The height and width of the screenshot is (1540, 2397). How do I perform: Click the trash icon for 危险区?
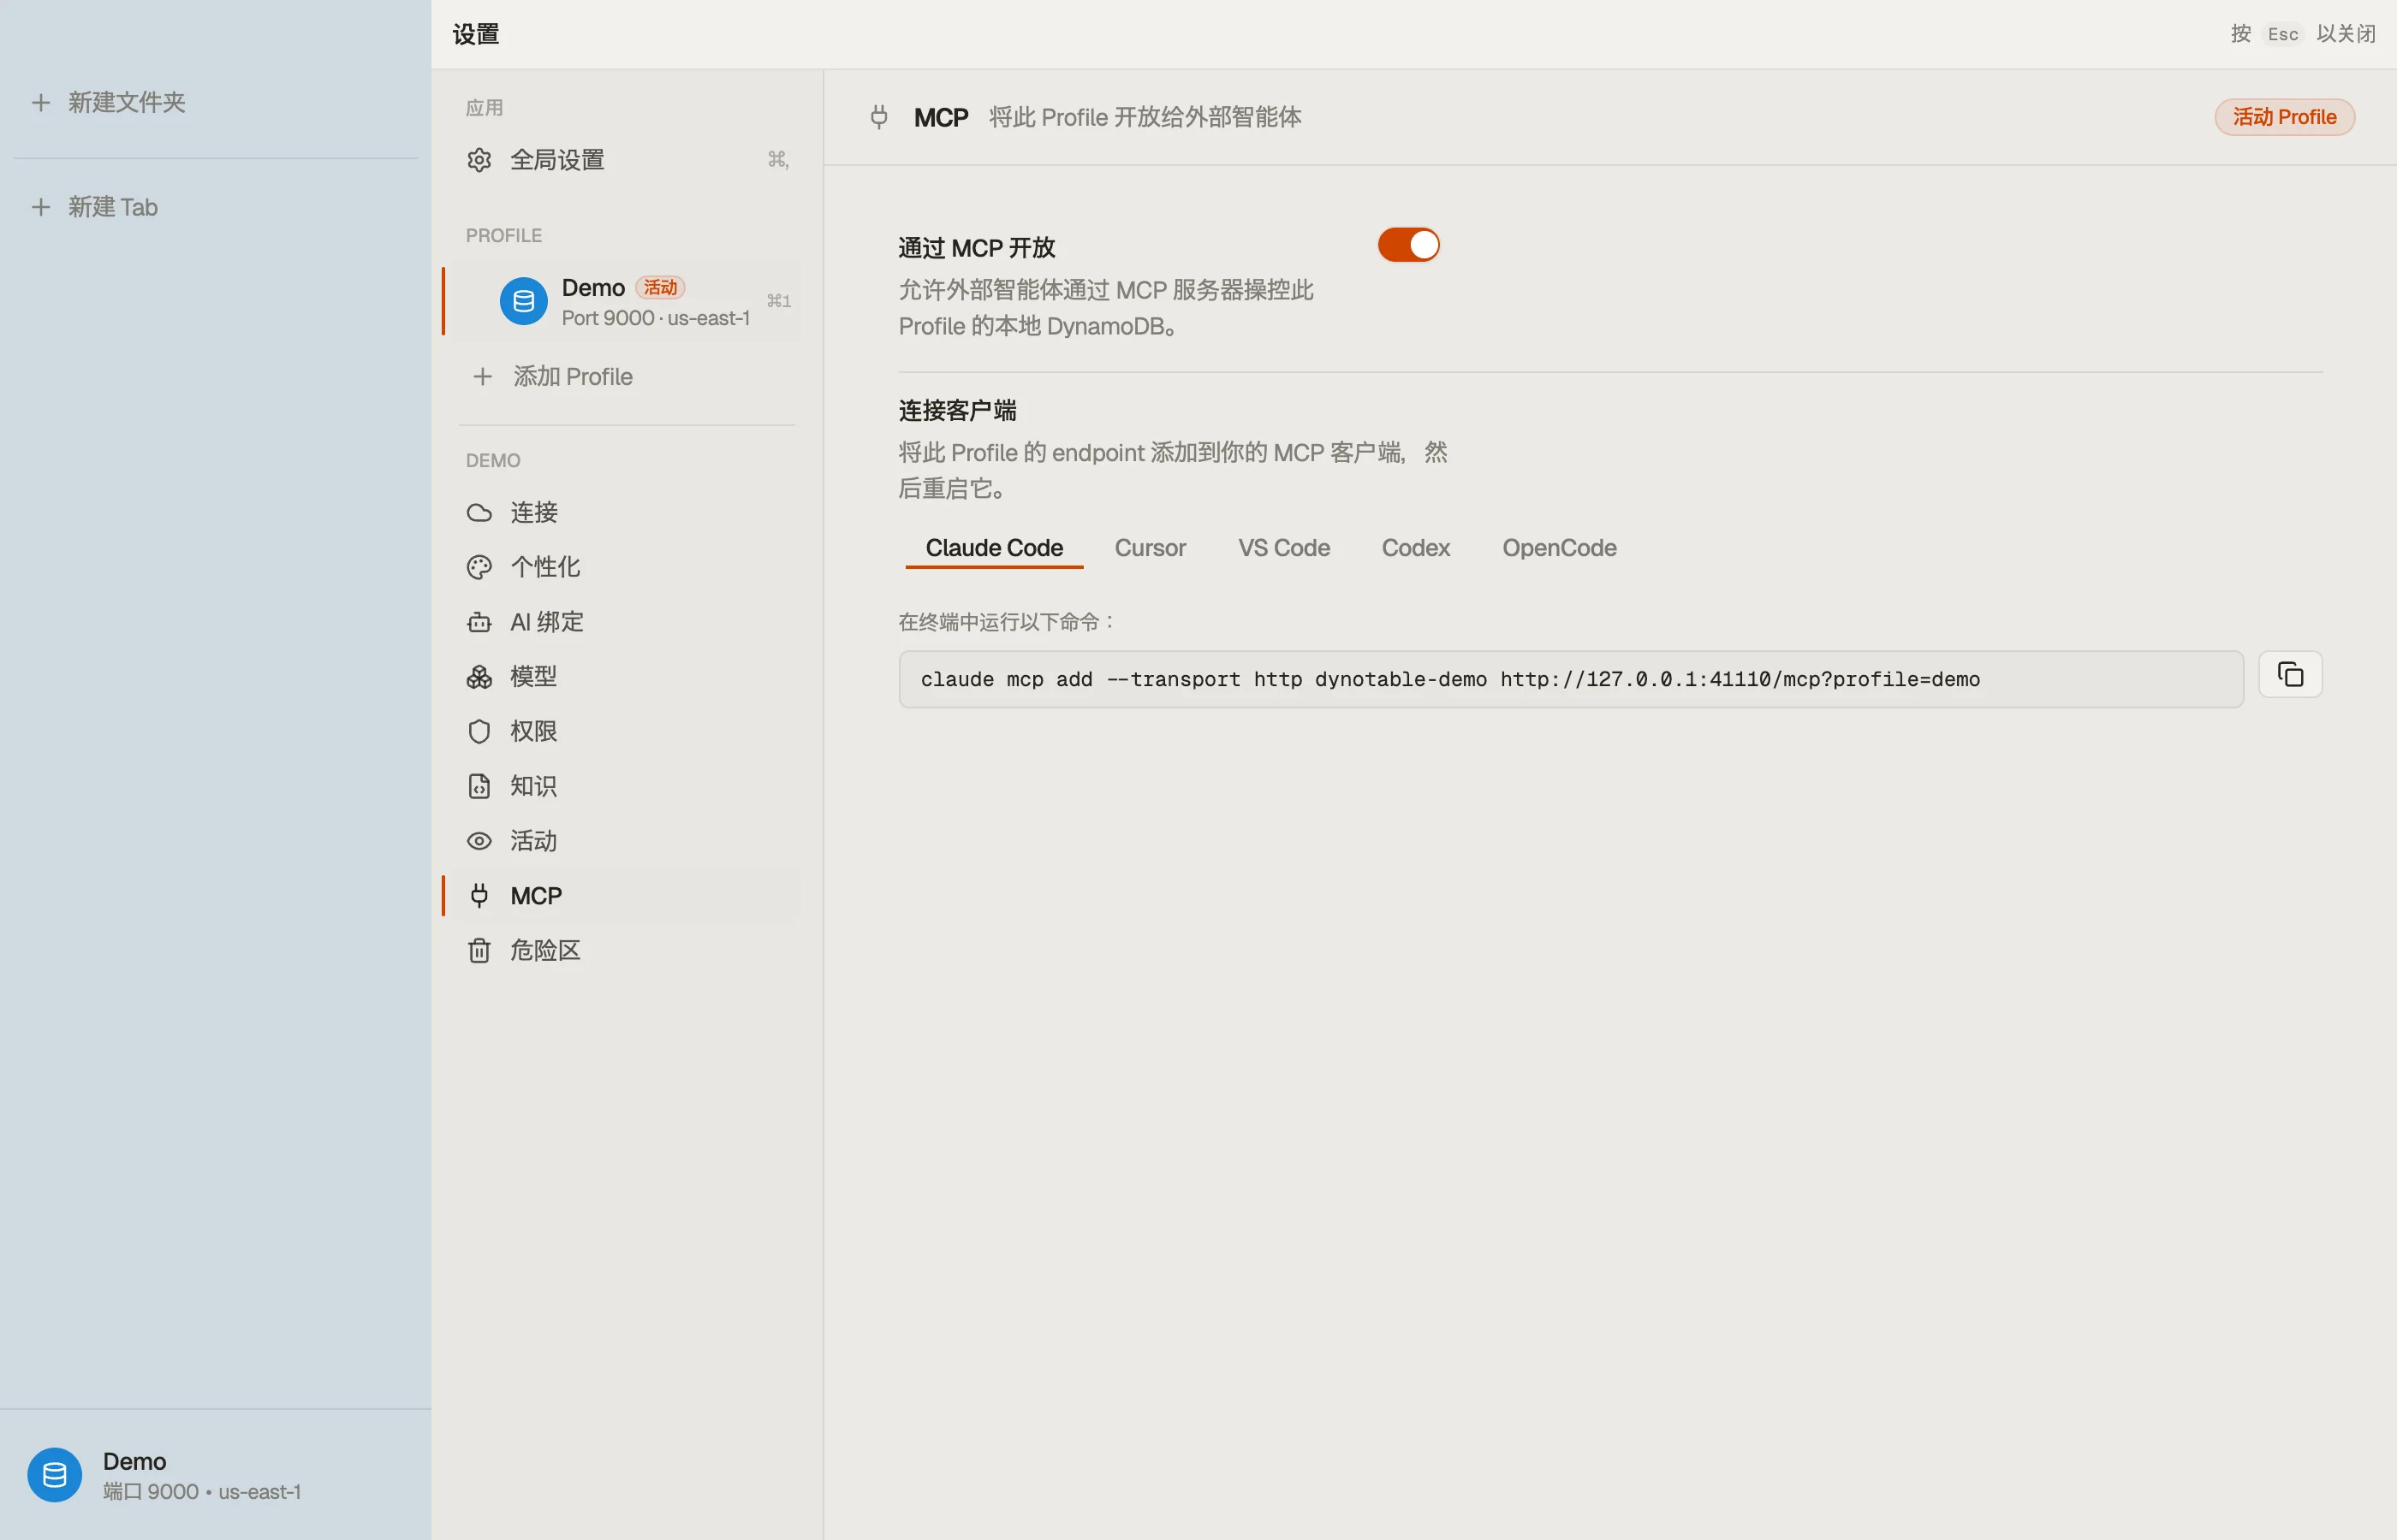tap(479, 951)
